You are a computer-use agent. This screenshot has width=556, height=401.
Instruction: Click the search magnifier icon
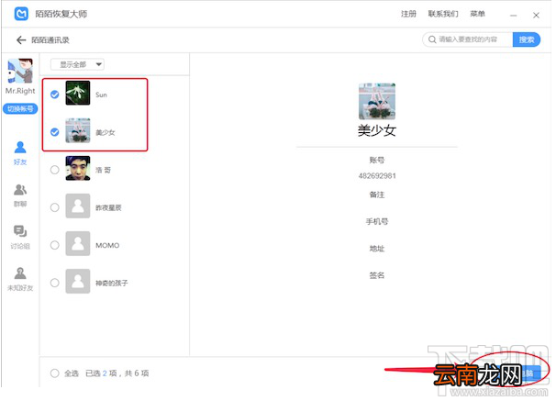(x=432, y=39)
